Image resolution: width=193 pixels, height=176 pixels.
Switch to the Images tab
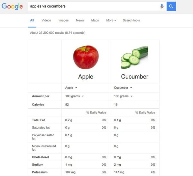[x=63, y=21]
